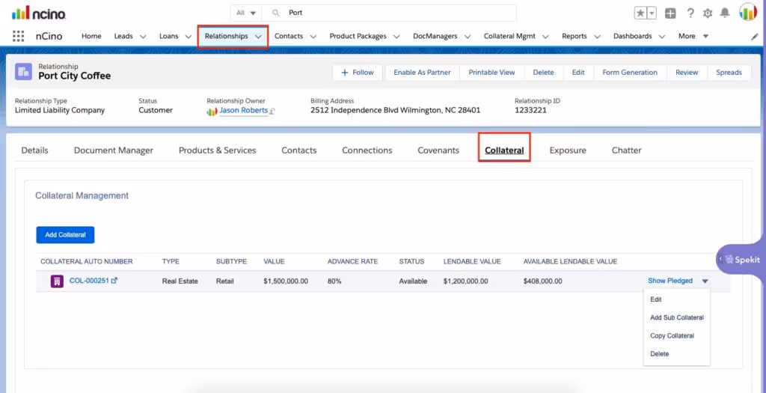
Task: Open the Favorites star icon
Action: (640, 13)
